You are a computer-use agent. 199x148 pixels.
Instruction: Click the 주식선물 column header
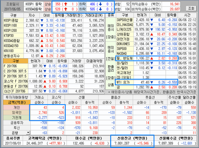[x=175, y=97]
